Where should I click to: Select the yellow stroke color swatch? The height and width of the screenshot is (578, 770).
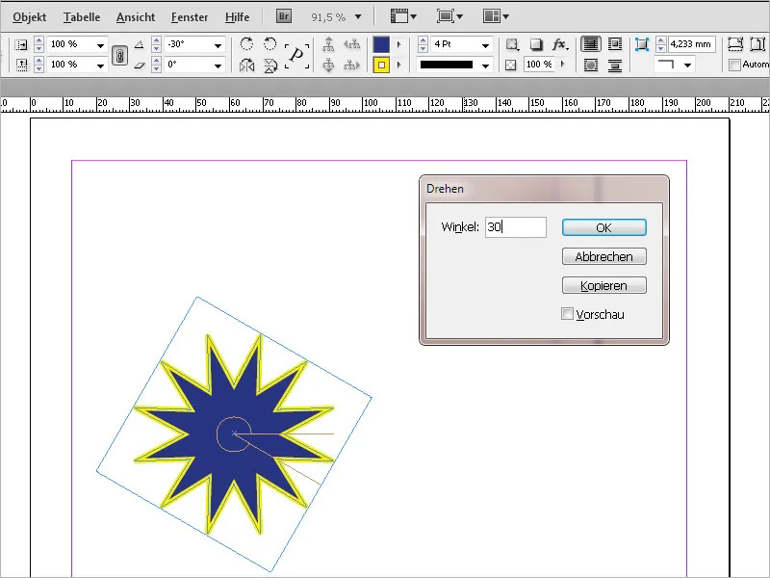click(x=380, y=66)
